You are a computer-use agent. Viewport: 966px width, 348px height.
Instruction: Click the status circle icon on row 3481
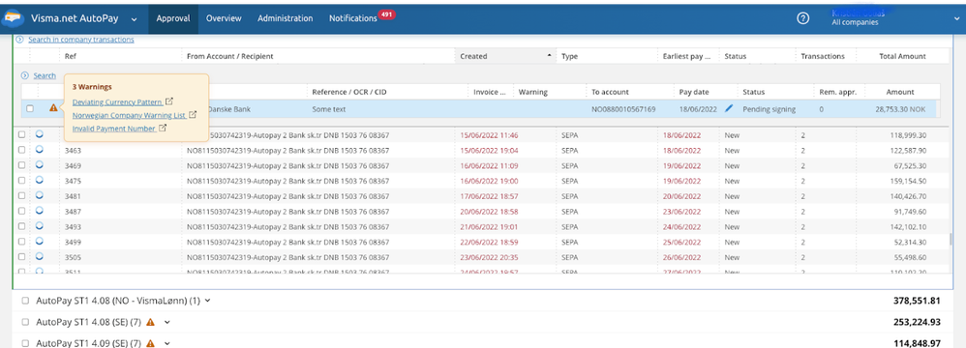pos(40,195)
